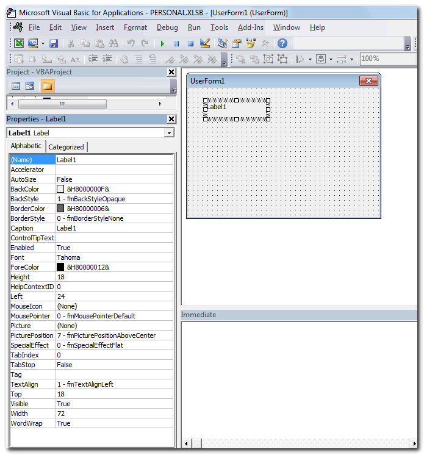The height and width of the screenshot is (455, 424).
Task: Click the 100% zoom combo box
Action: pos(388,59)
